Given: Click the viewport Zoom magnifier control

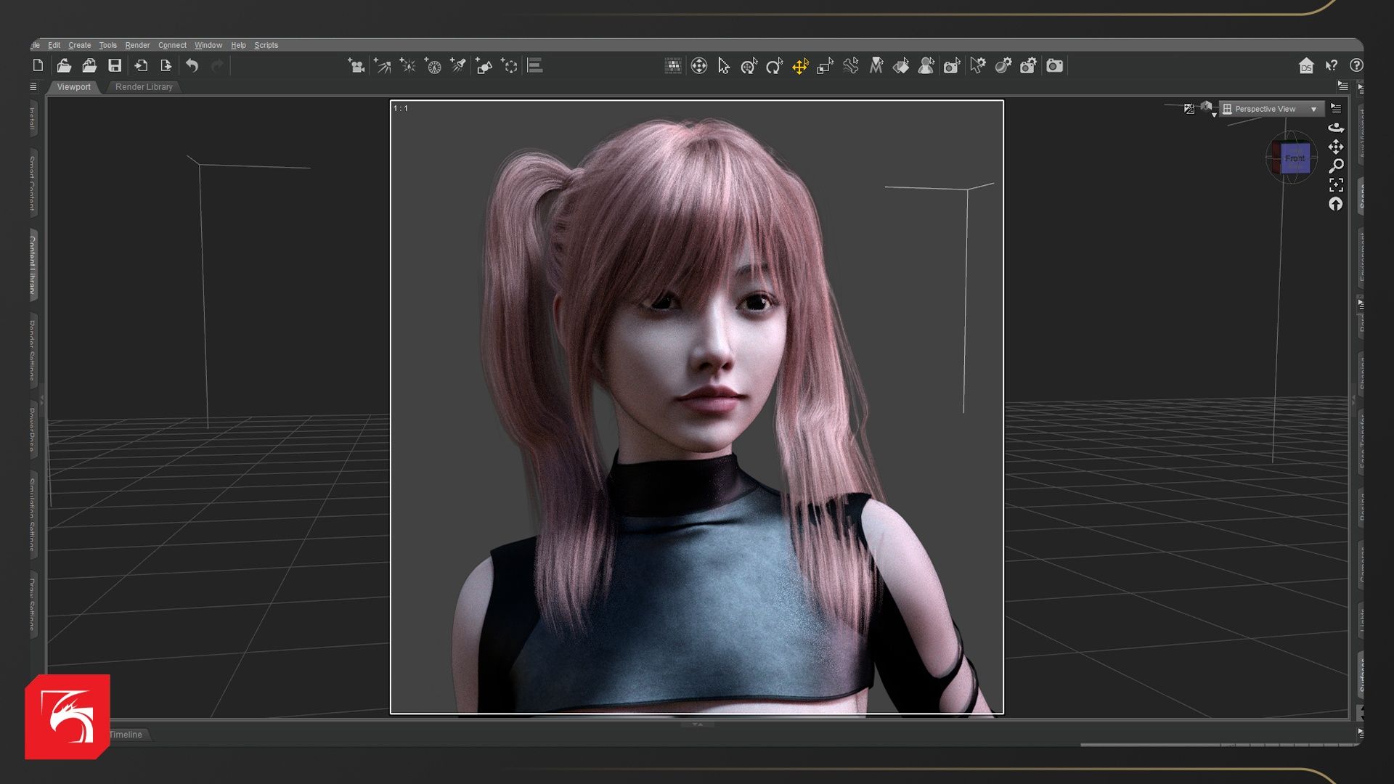Looking at the screenshot, I should 1336,166.
